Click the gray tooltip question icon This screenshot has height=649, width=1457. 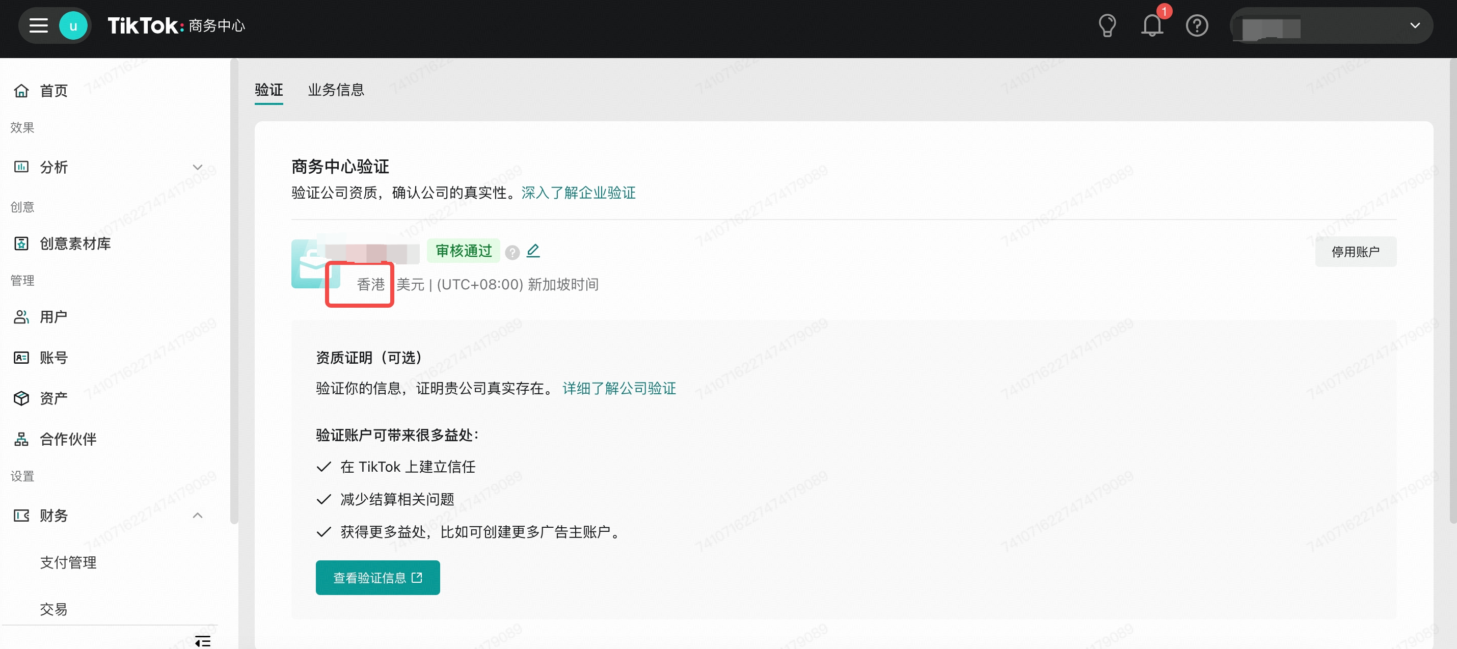[x=512, y=252]
